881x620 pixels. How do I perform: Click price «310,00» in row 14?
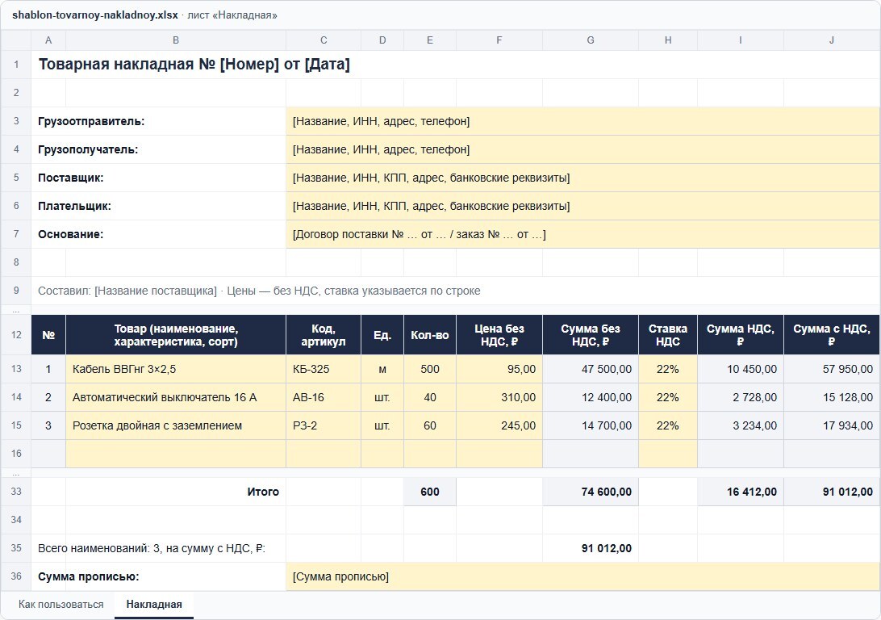pos(499,397)
